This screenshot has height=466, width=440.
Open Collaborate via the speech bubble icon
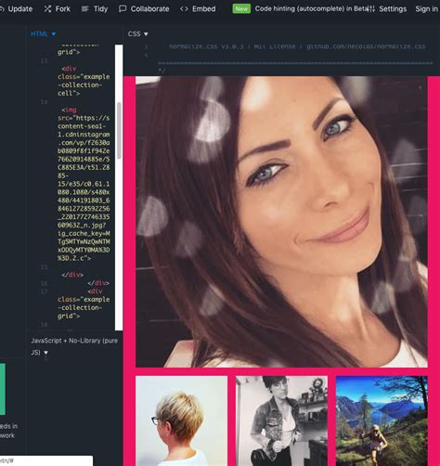[123, 9]
